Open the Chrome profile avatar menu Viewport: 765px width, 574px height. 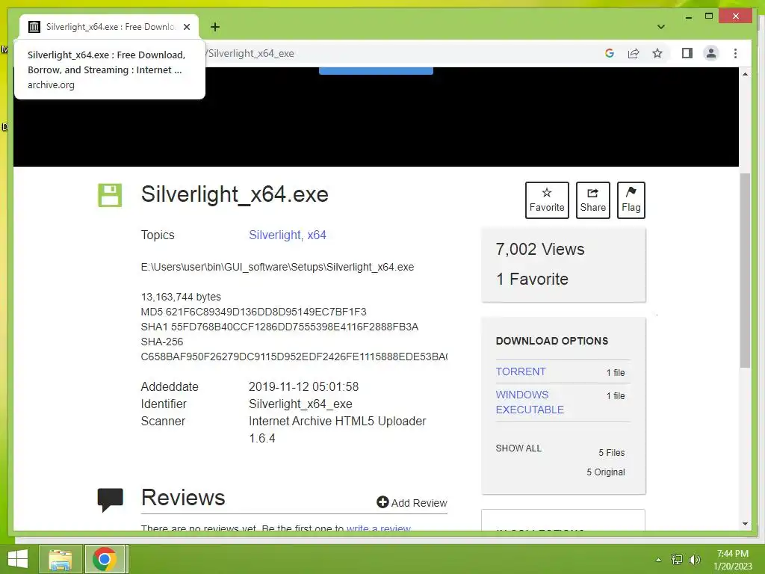pyautogui.click(x=711, y=53)
